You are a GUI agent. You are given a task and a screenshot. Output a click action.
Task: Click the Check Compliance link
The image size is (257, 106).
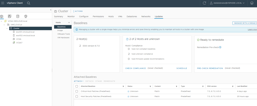click(135, 68)
